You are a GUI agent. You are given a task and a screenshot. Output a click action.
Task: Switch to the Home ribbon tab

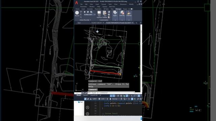pyautogui.click(x=77, y=9)
